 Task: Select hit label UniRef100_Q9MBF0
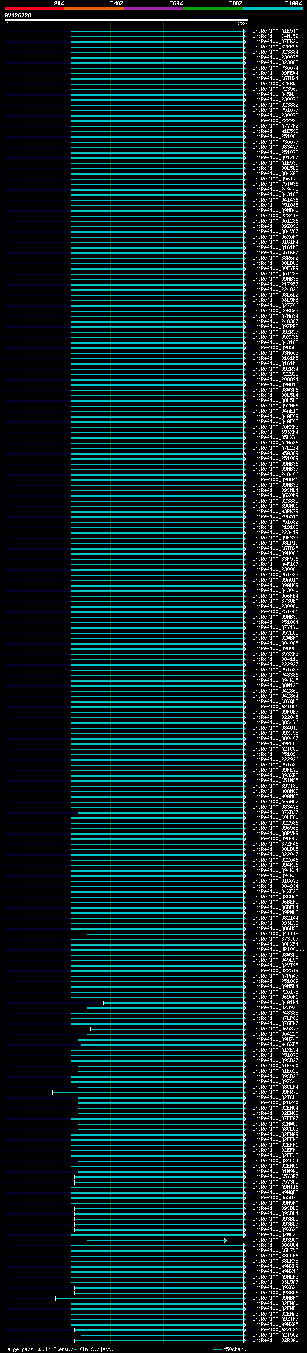(x=275, y=1298)
